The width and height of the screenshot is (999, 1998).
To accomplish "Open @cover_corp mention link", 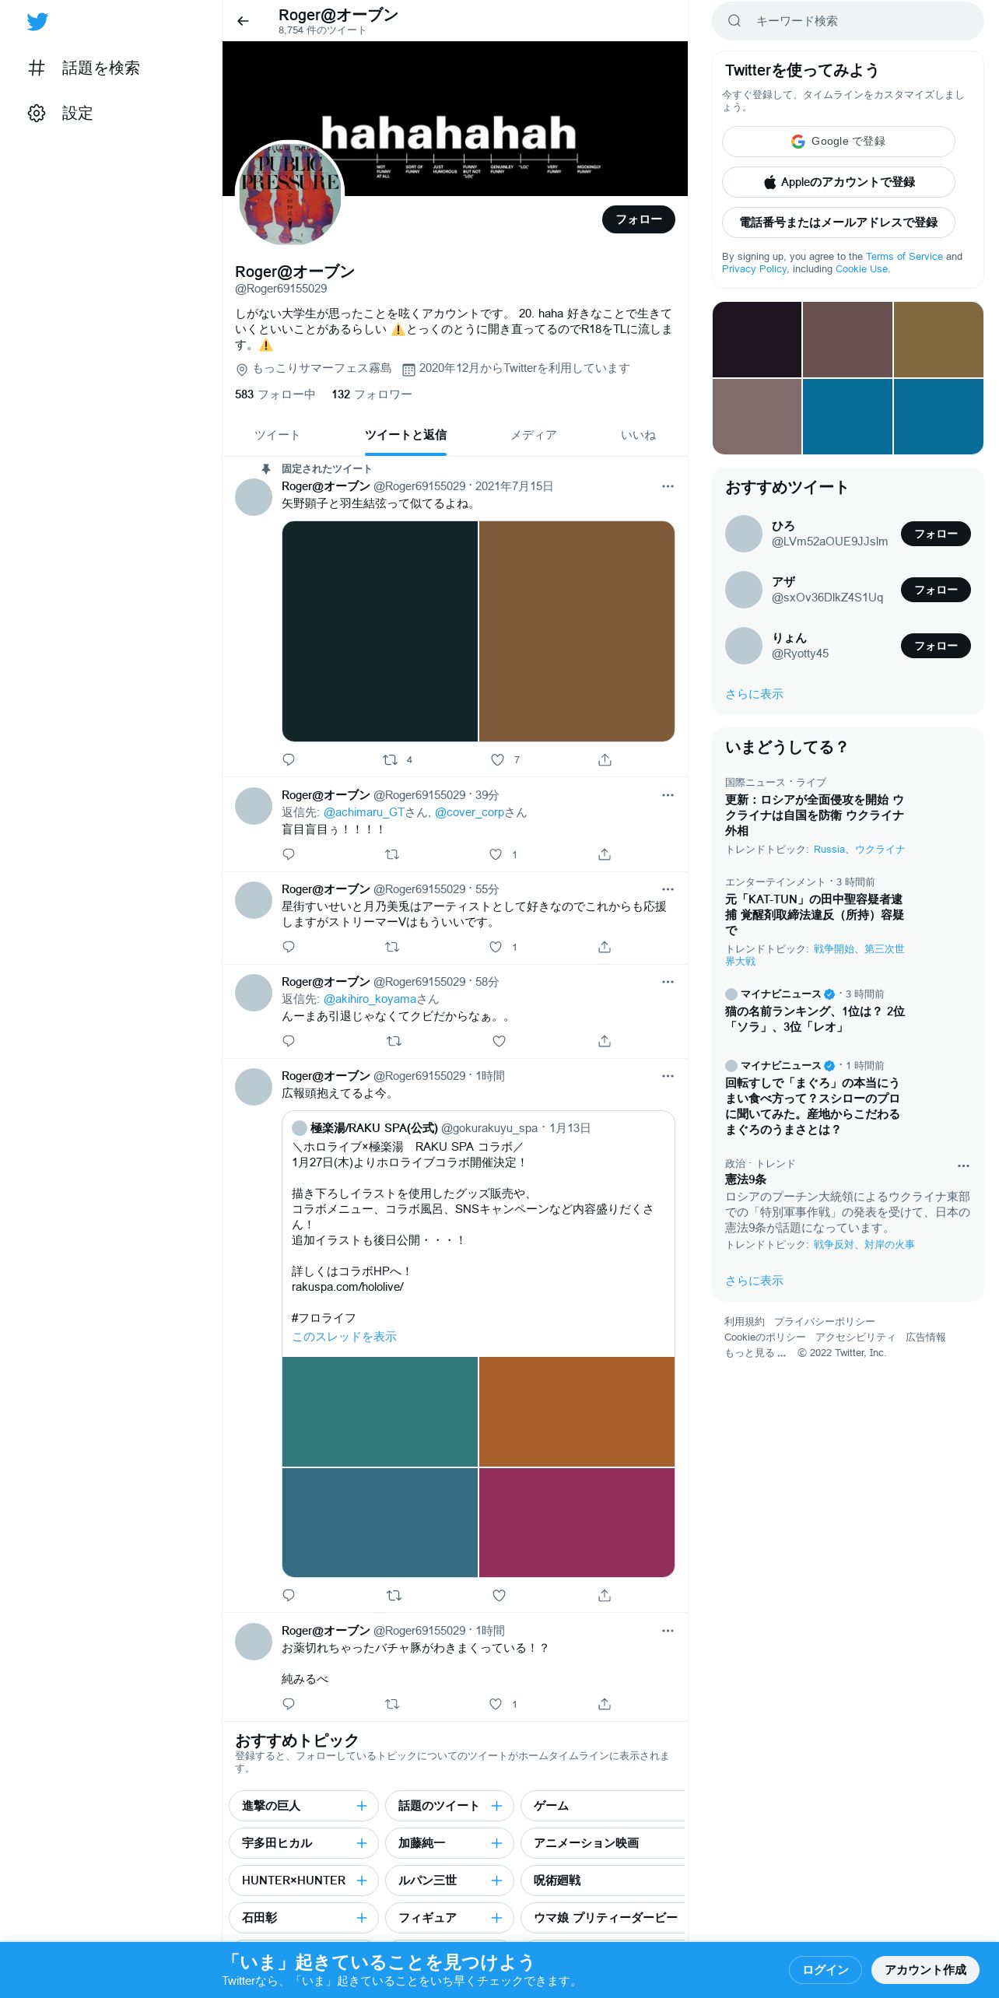I will pos(470,812).
